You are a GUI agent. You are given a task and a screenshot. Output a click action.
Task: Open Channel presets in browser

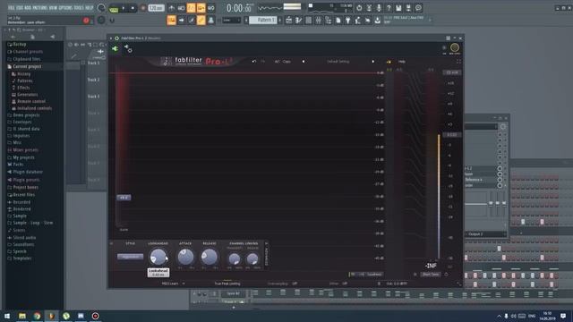point(28,52)
